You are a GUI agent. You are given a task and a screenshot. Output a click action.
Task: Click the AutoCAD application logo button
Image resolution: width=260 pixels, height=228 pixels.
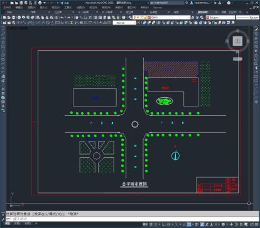tap(3, 3)
